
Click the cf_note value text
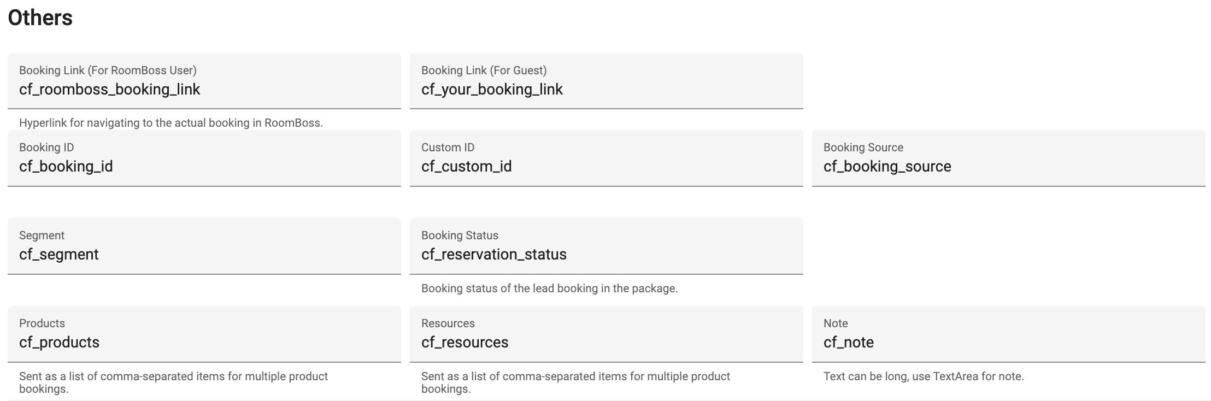click(x=849, y=343)
